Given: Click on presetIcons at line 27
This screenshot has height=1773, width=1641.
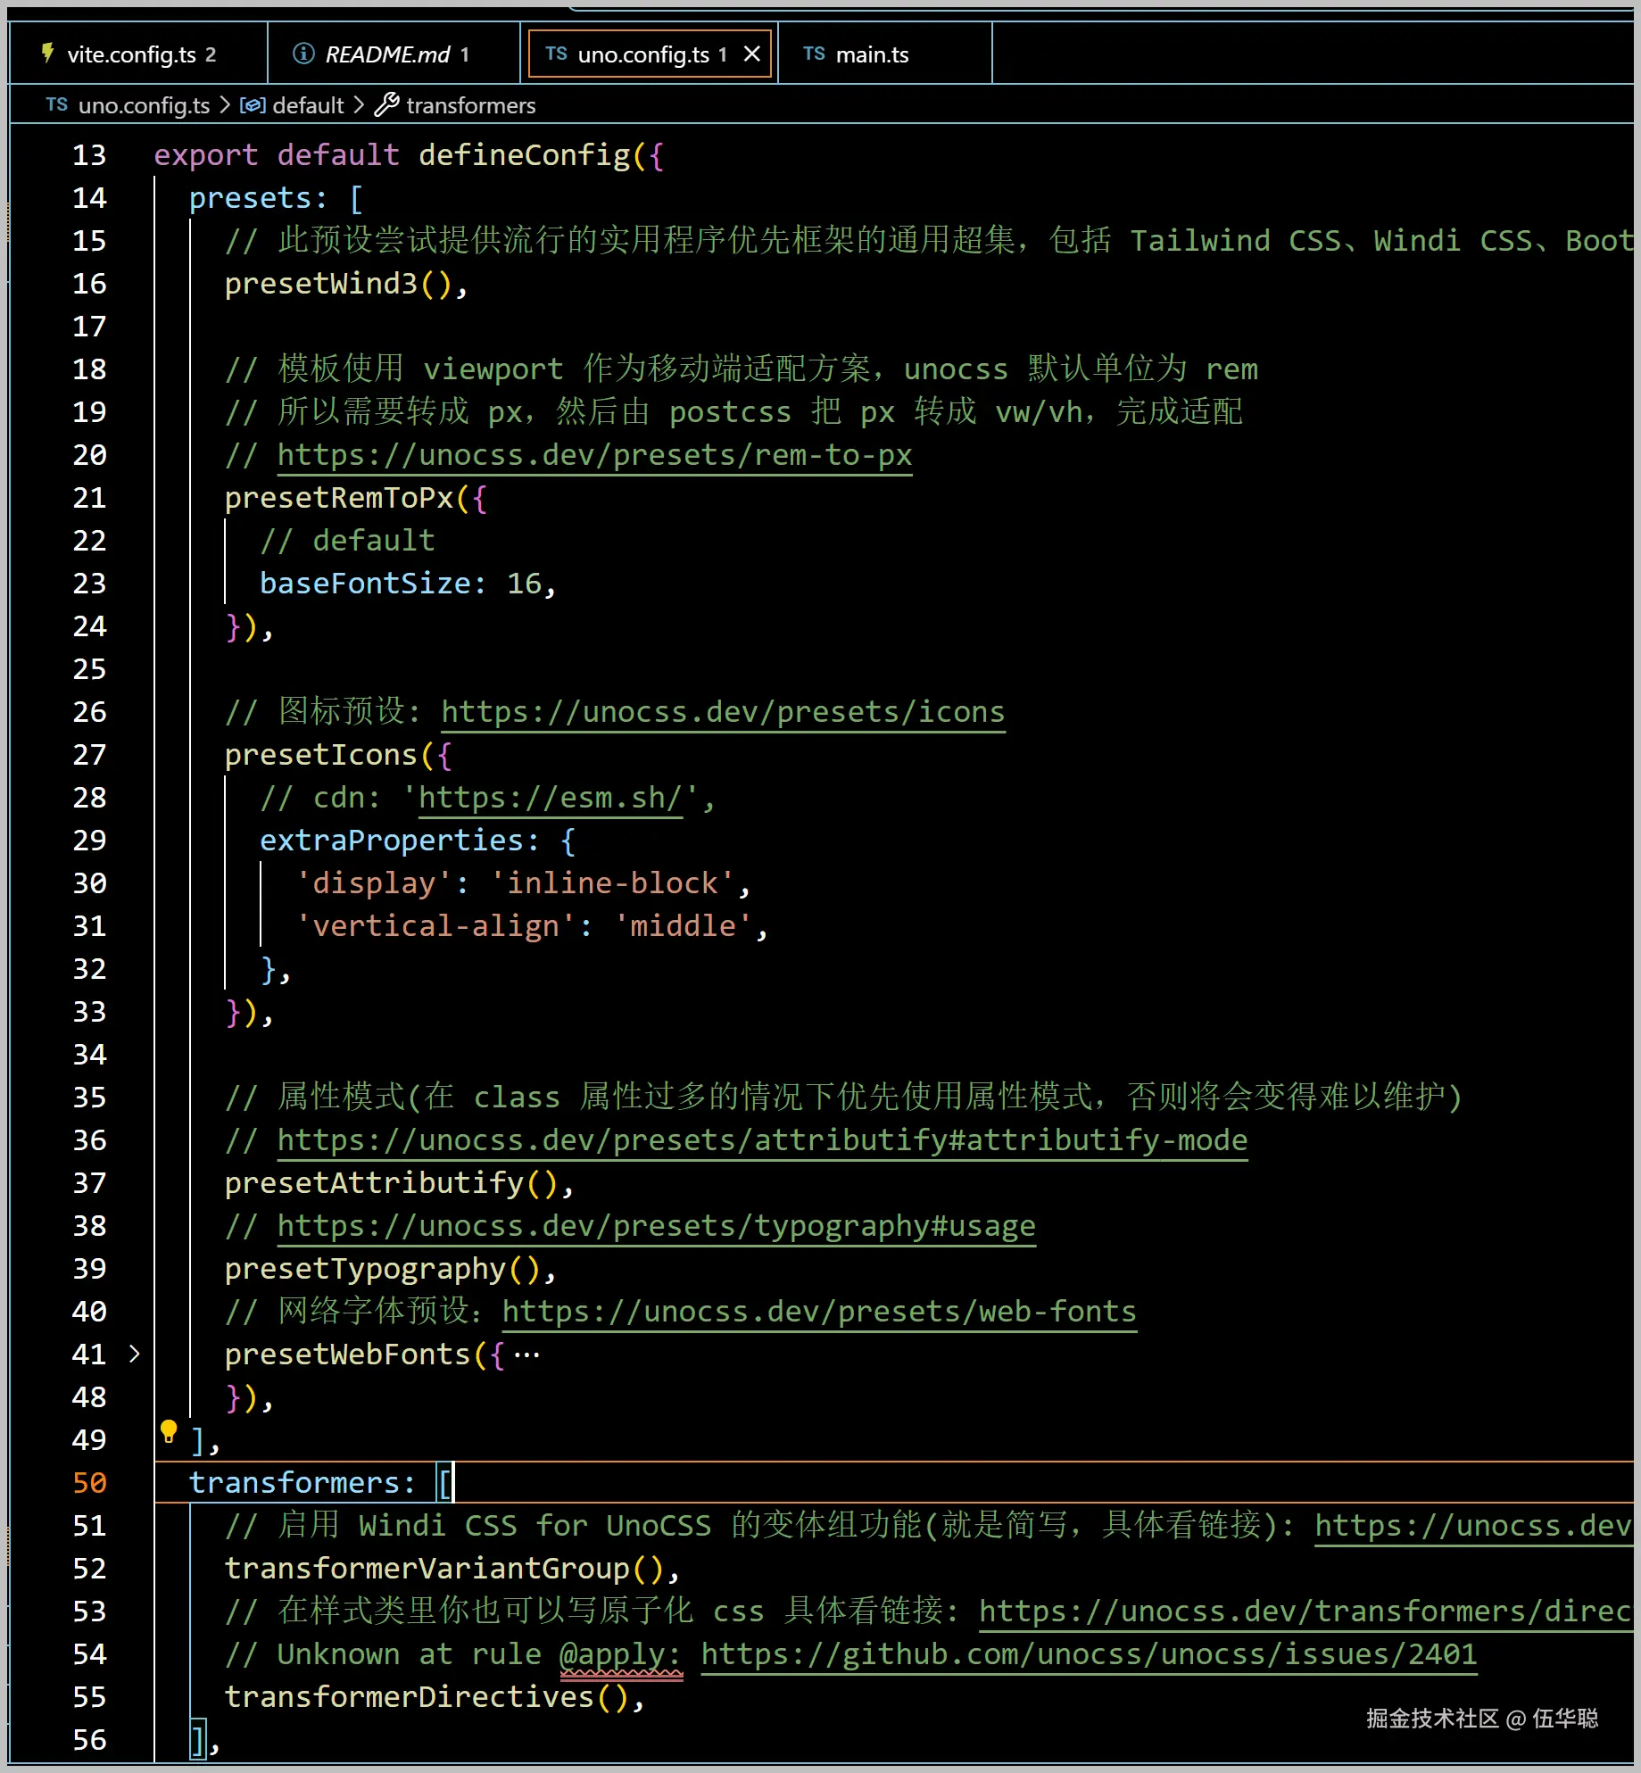Looking at the screenshot, I should 320,755.
